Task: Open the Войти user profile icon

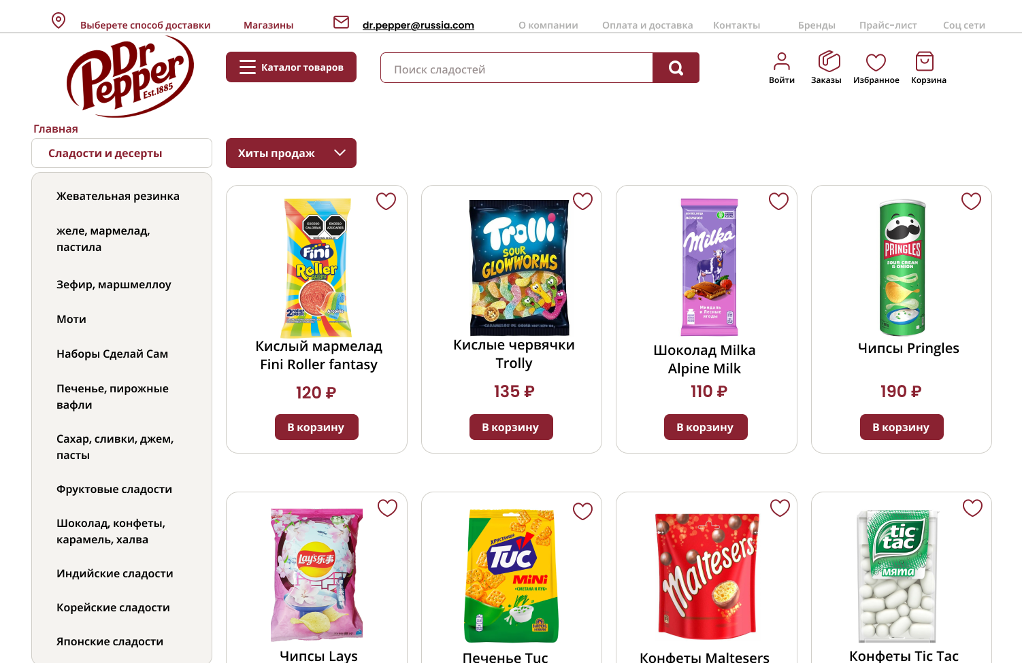Action: tap(782, 62)
